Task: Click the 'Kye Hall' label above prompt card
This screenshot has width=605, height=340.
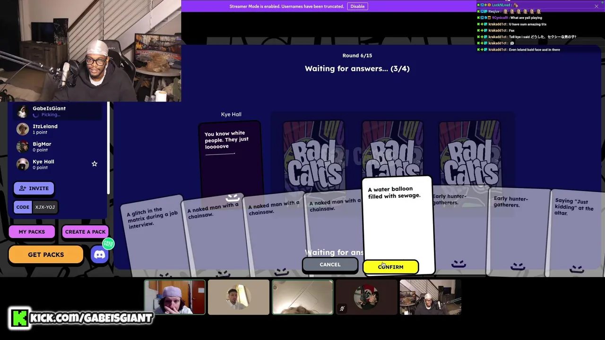Action: click(x=231, y=114)
